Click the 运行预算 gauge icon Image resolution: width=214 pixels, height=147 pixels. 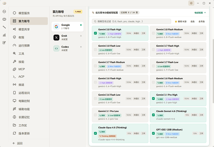coord(14,45)
